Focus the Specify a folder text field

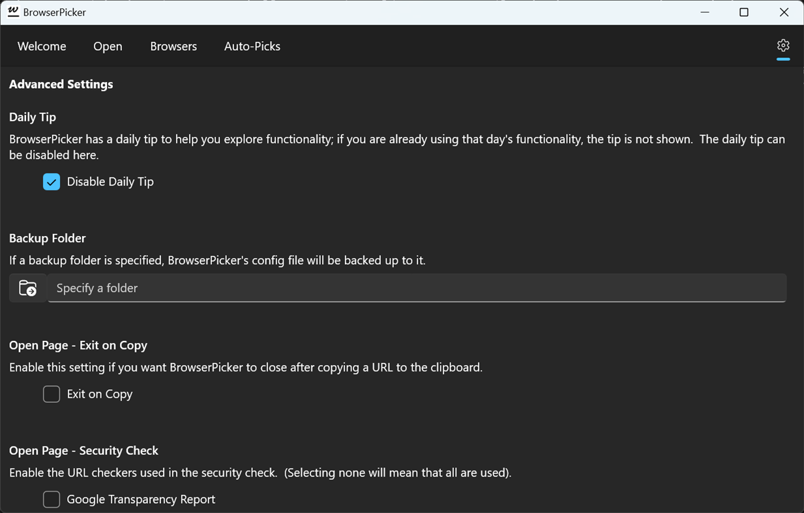click(x=417, y=288)
